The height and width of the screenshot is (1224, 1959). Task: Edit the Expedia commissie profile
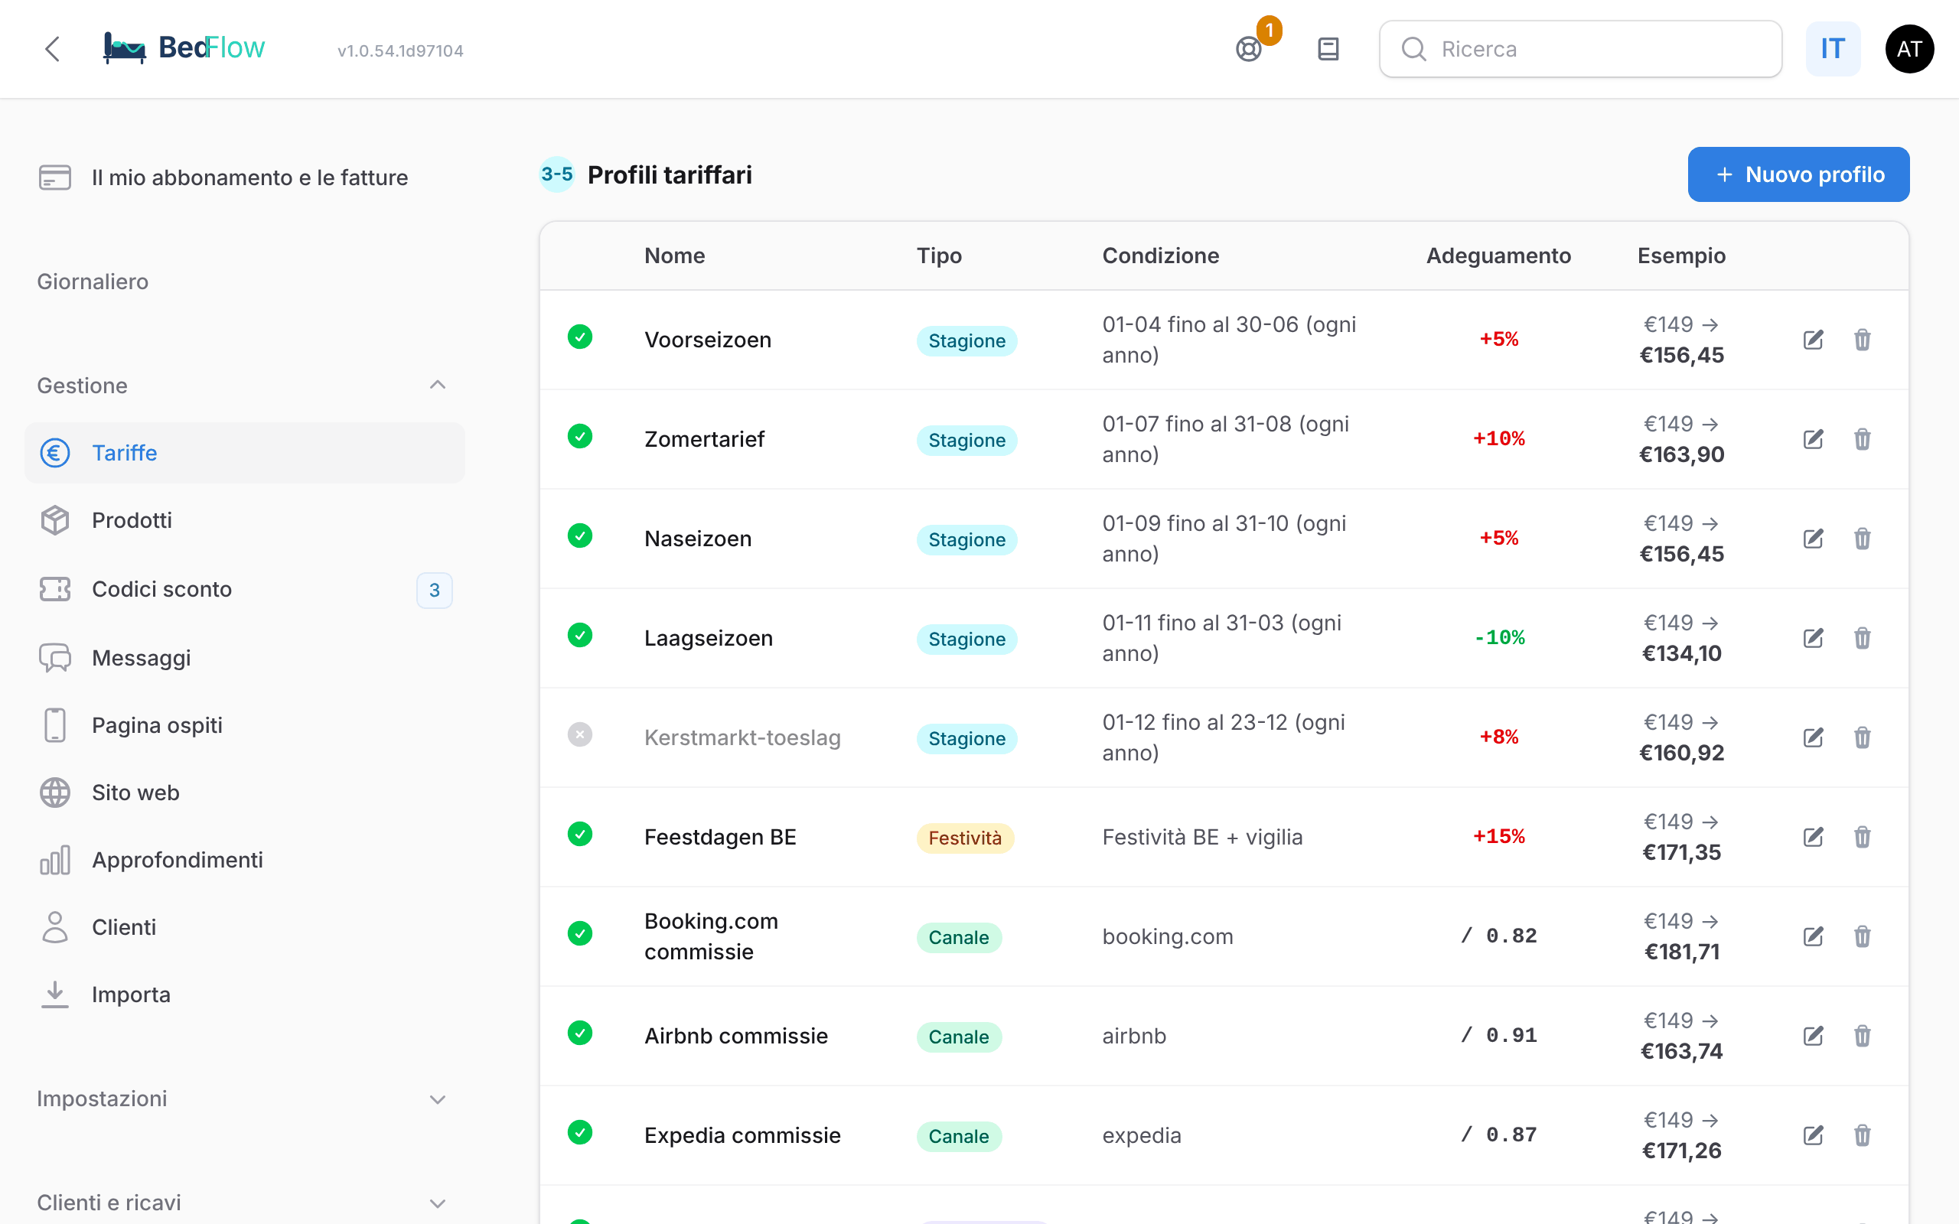[x=1814, y=1135]
